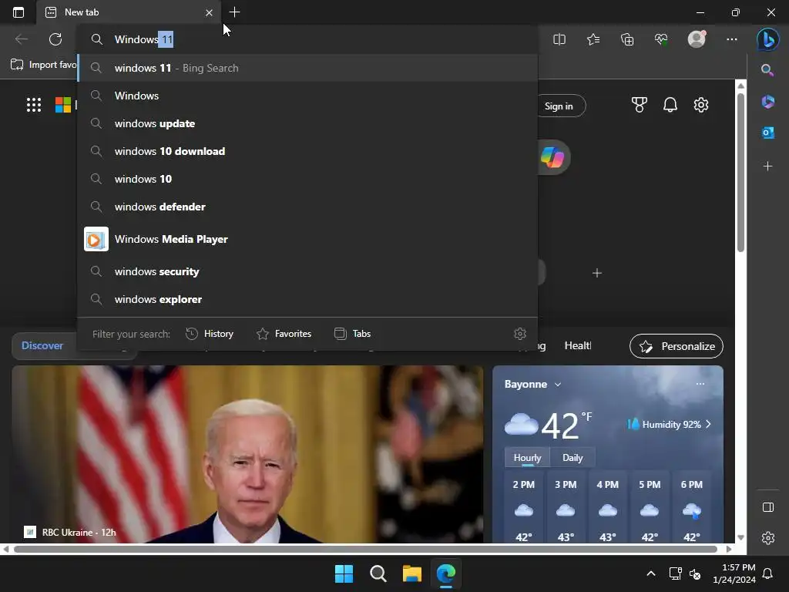Switch weather to Daily tab

(572, 458)
